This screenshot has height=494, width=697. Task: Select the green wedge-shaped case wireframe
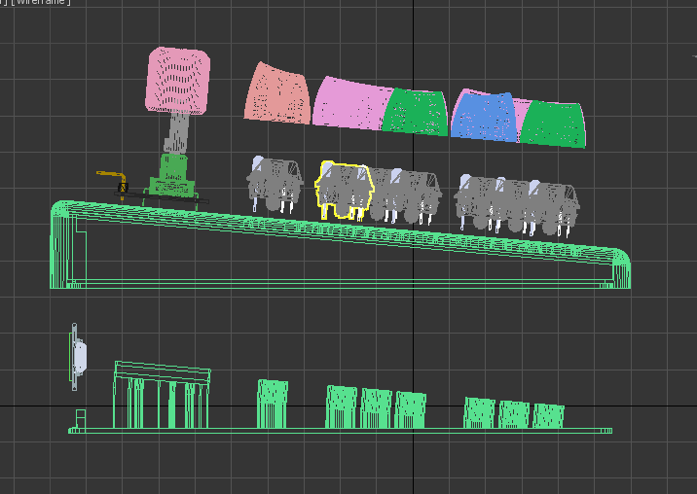coord(340,246)
